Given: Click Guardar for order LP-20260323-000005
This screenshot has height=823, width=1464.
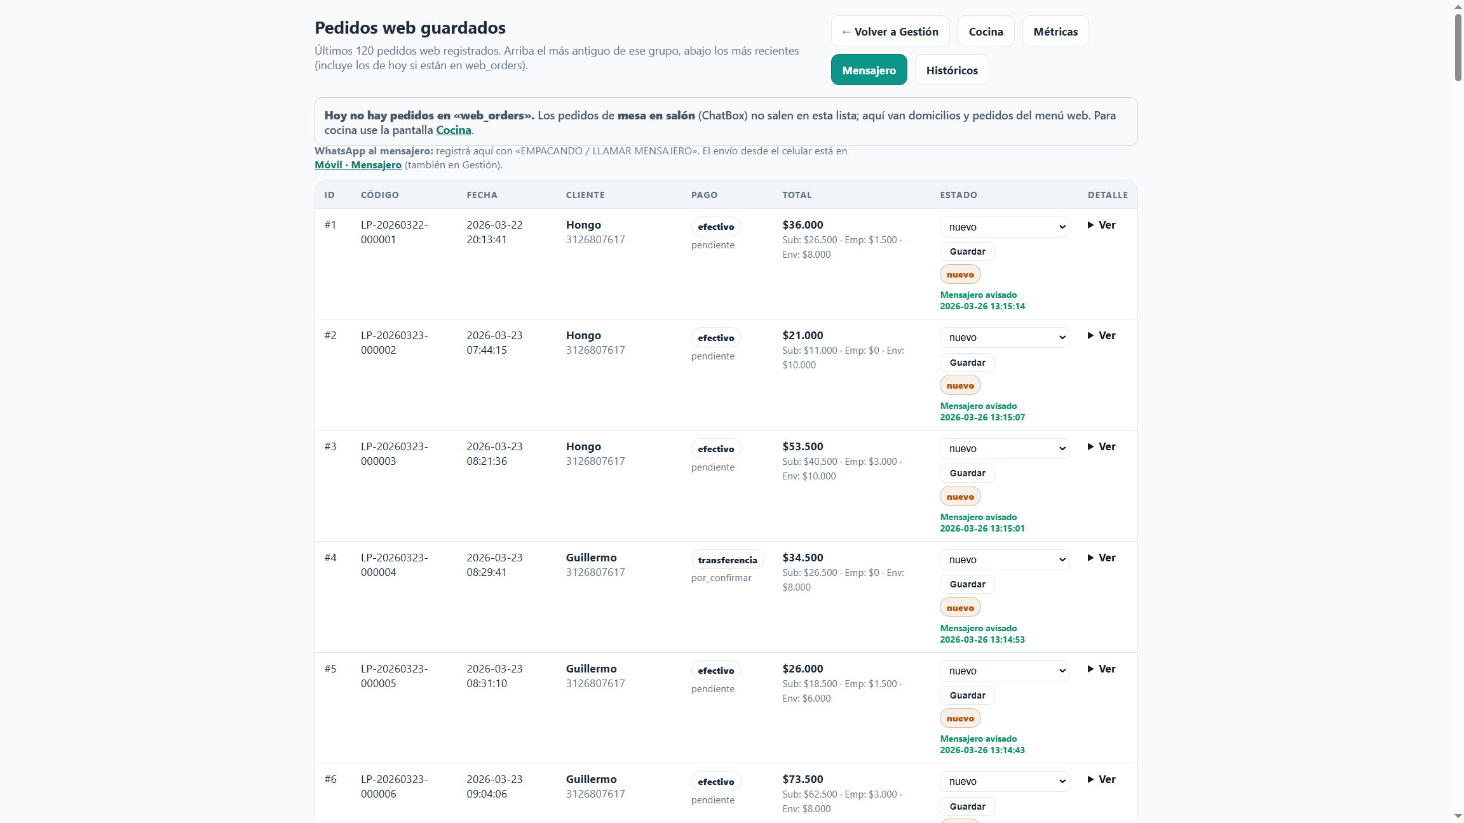Looking at the screenshot, I should coord(967,695).
